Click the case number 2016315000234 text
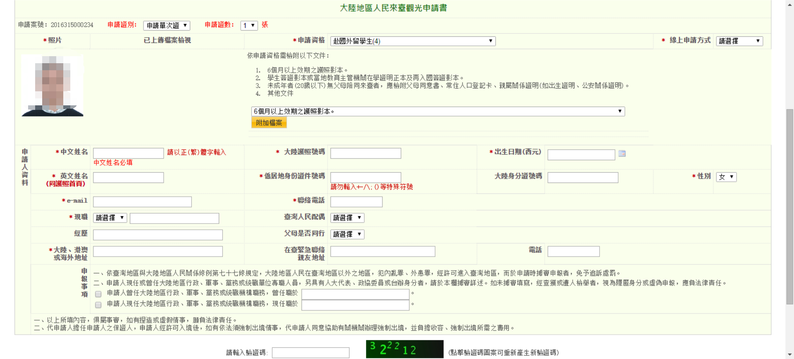 [x=72, y=25]
